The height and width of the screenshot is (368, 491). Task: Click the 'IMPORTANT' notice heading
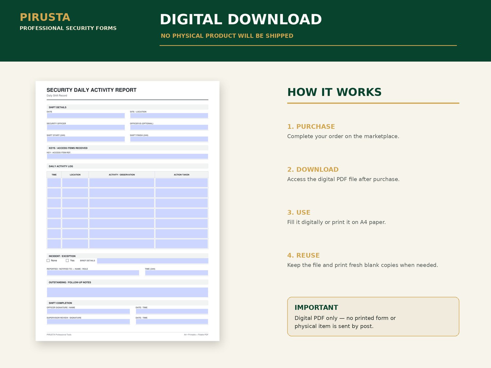click(316, 307)
